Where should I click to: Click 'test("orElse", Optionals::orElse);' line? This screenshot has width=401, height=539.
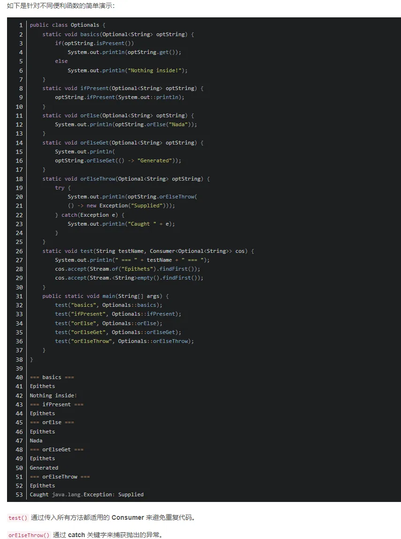click(109, 323)
